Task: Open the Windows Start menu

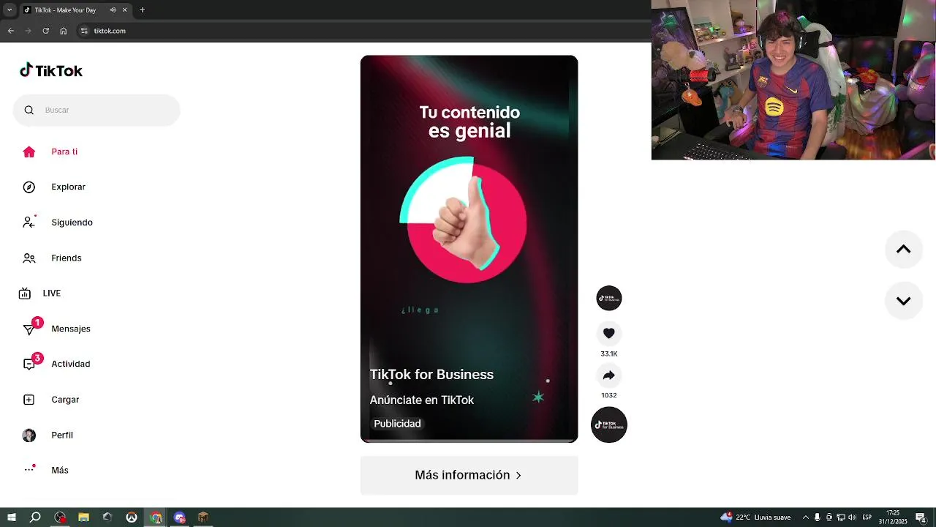Action: [x=11, y=517]
